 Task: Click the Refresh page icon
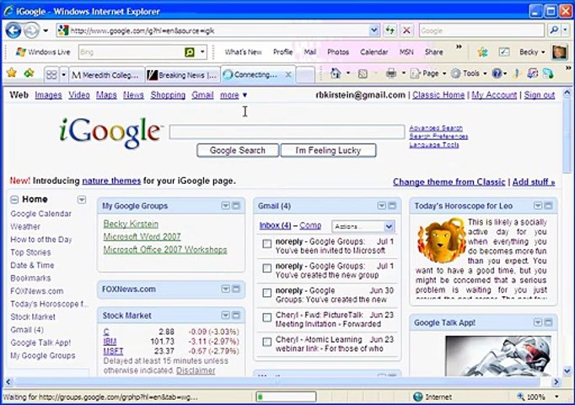pos(390,30)
